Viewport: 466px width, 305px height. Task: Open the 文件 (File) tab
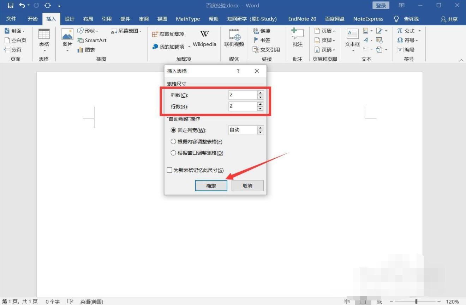(x=11, y=19)
